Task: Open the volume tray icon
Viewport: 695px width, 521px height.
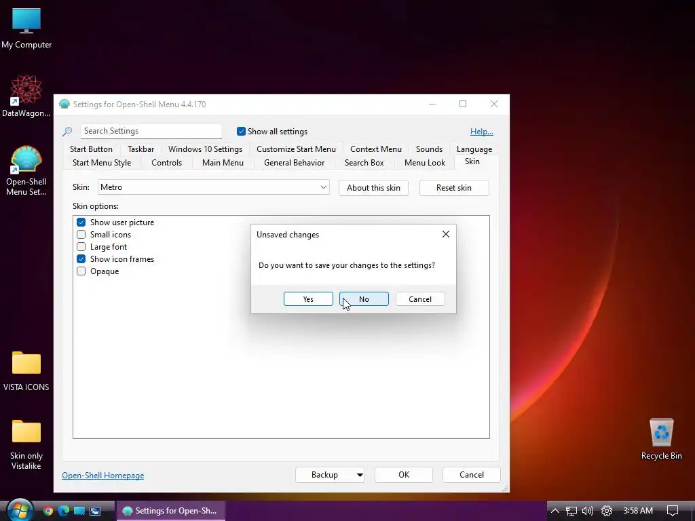Action: (x=588, y=511)
